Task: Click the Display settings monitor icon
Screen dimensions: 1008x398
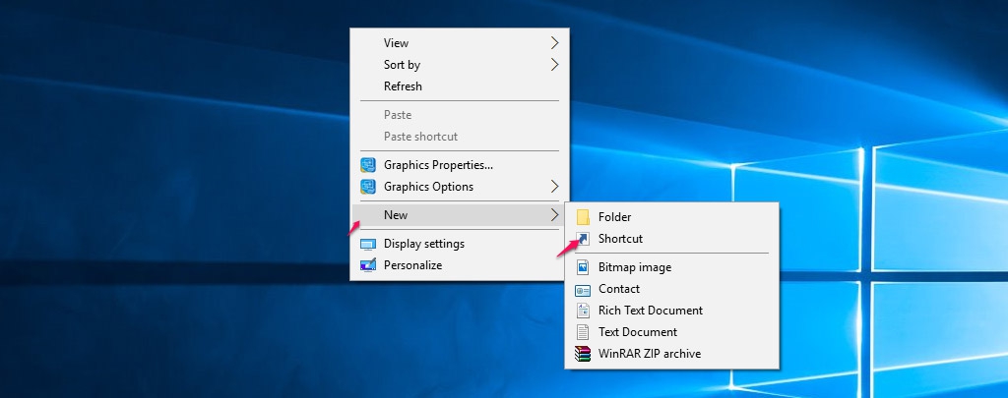Action: click(368, 244)
